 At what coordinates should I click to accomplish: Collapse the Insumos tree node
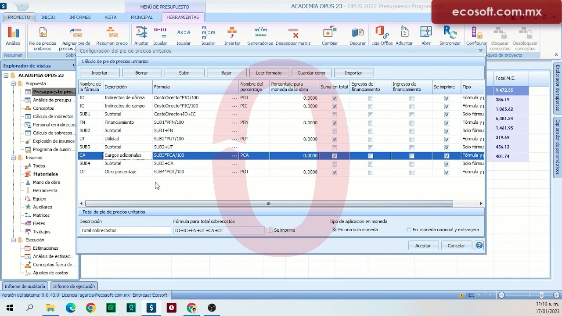coord(13,158)
